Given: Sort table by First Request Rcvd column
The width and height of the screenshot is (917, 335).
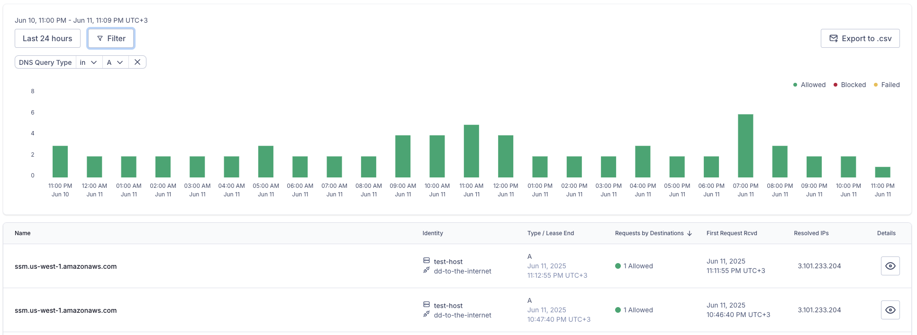Looking at the screenshot, I should pyautogui.click(x=731, y=233).
